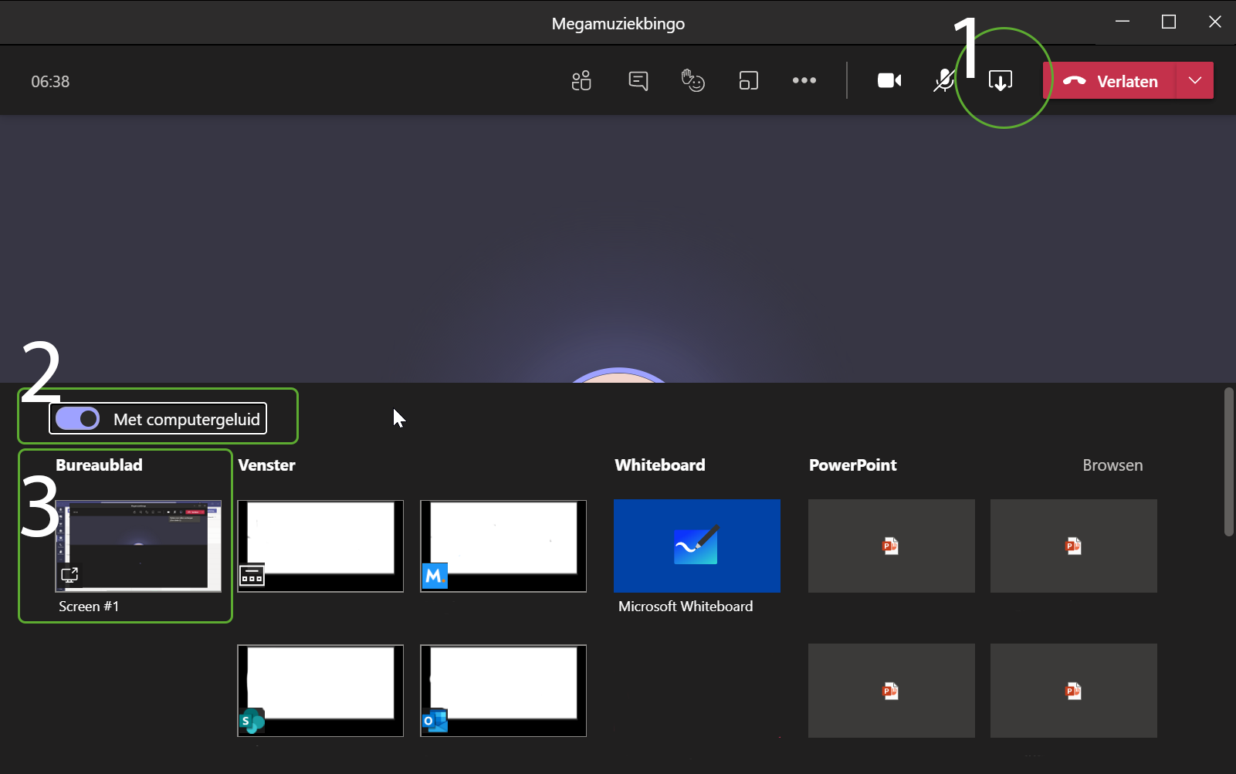The width and height of the screenshot is (1236, 774).
Task: Select first PowerPoint file in bottom row
Action: [x=892, y=690]
